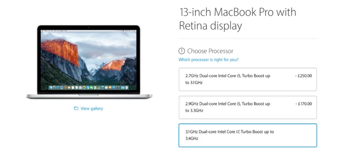Click the MacBook Pro product image
The image size is (346, 154).
click(x=89, y=62)
